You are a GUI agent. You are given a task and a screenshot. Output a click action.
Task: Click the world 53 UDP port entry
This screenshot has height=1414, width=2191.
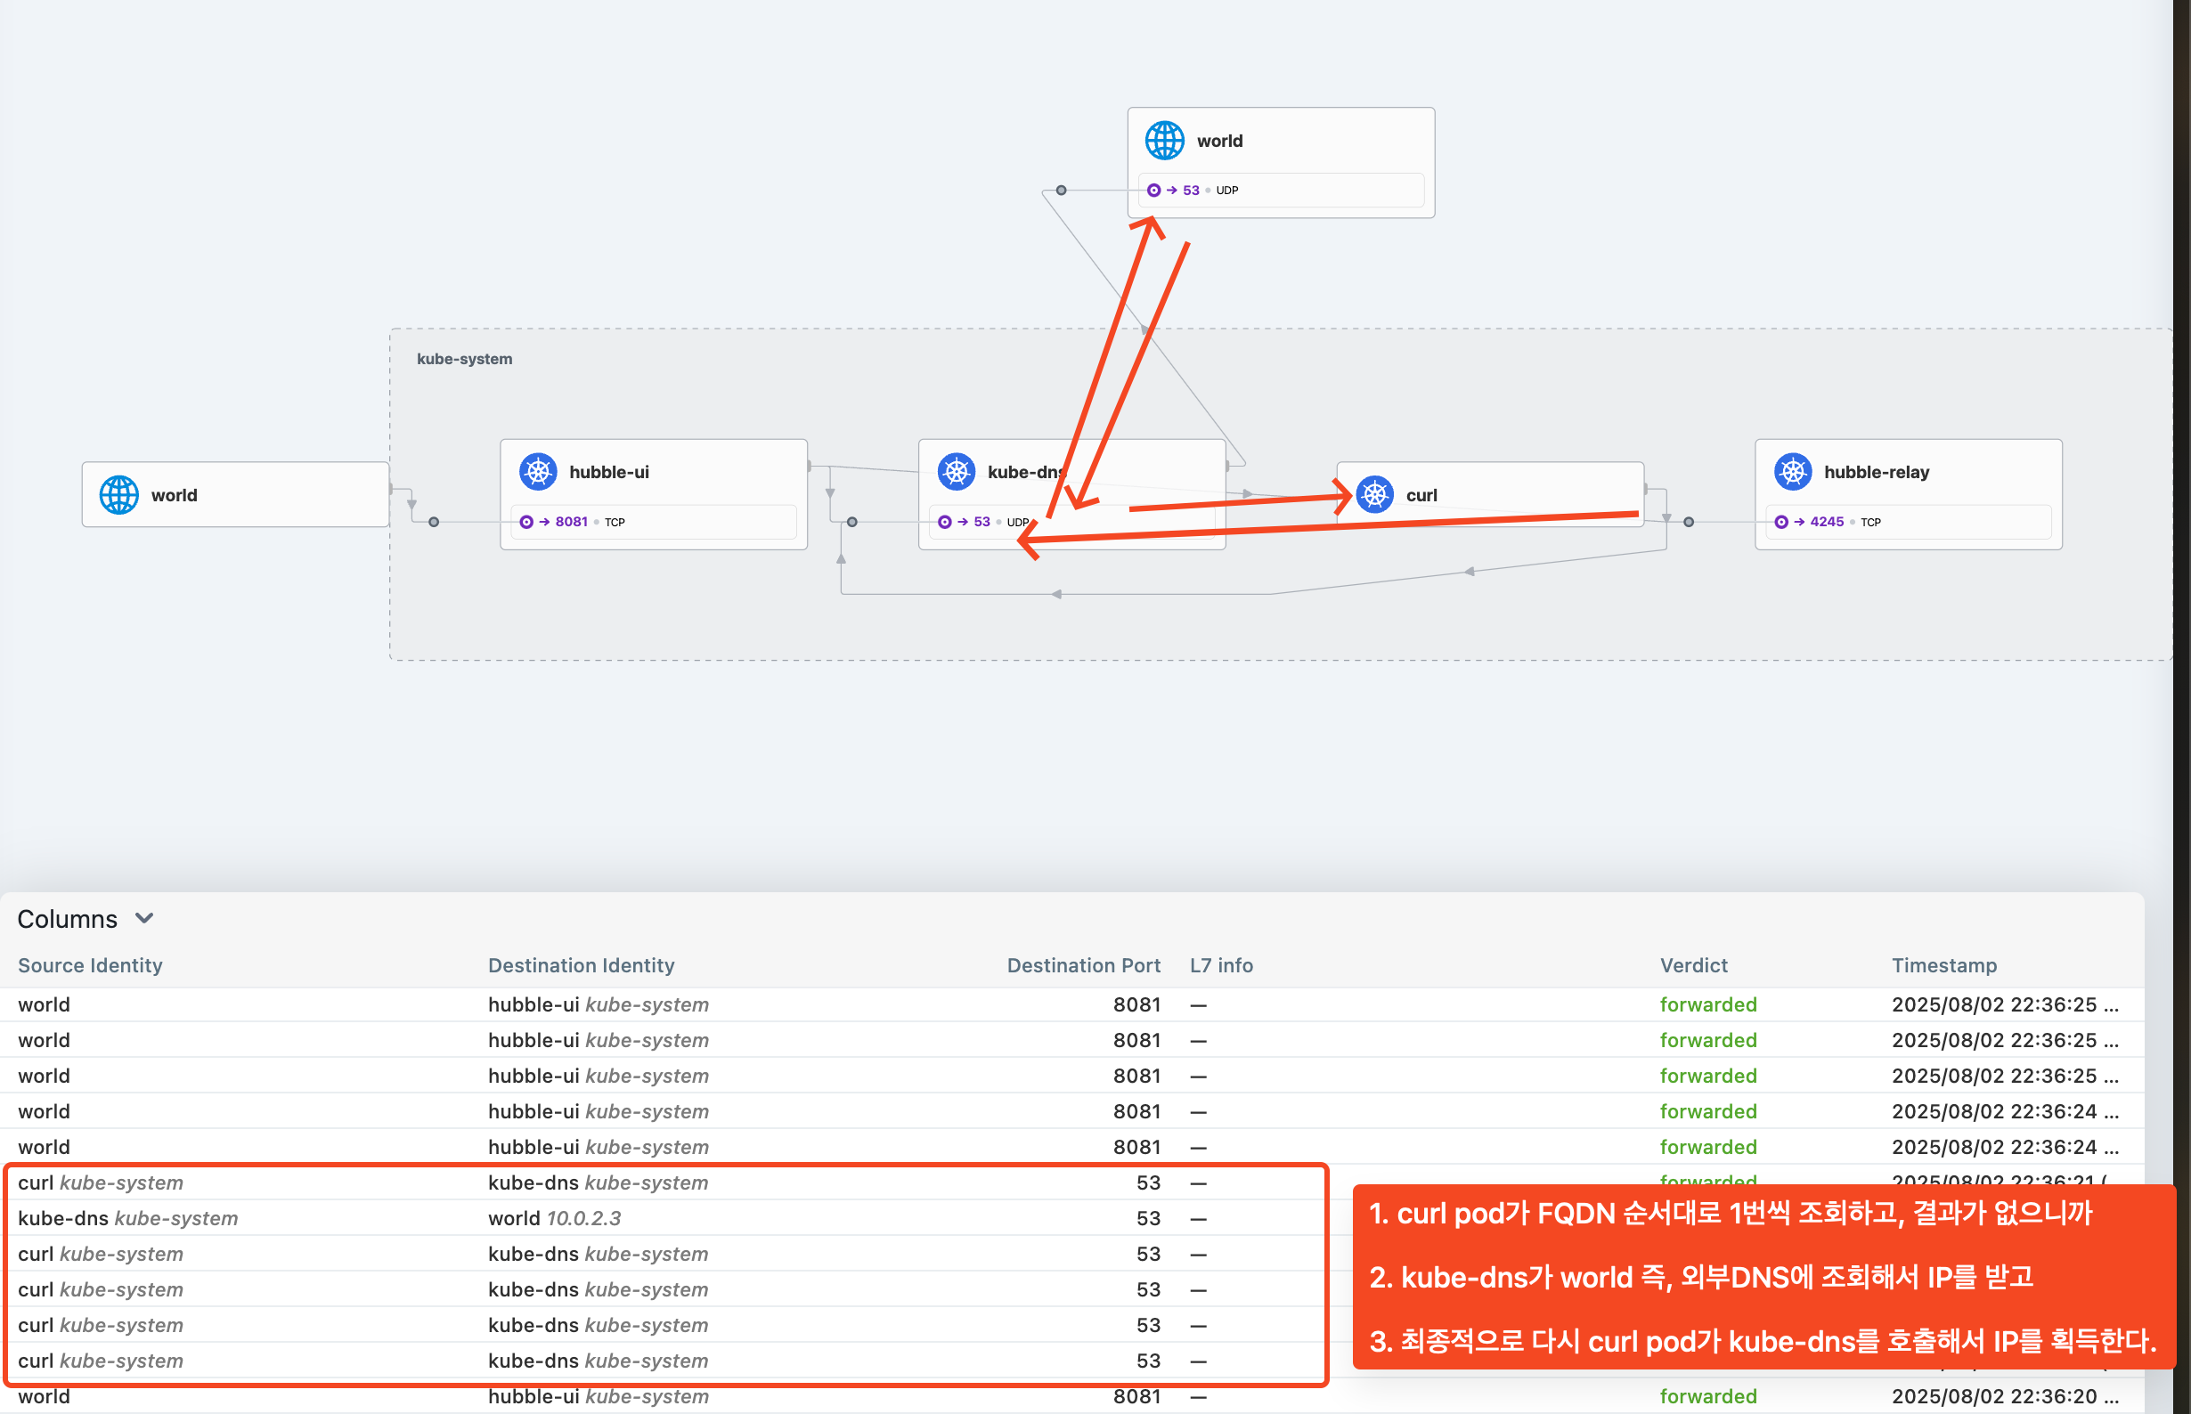click(x=1192, y=190)
